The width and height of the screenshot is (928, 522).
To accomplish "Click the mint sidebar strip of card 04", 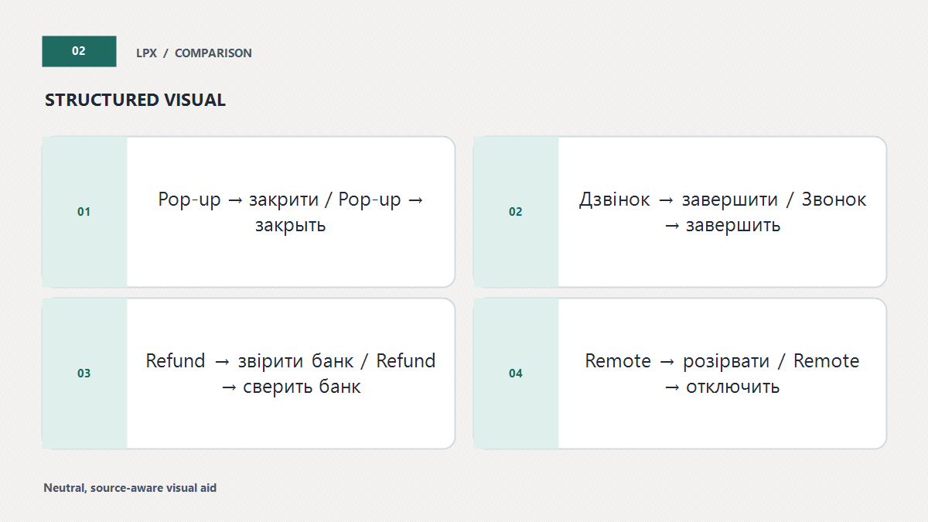I will [516, 374].
